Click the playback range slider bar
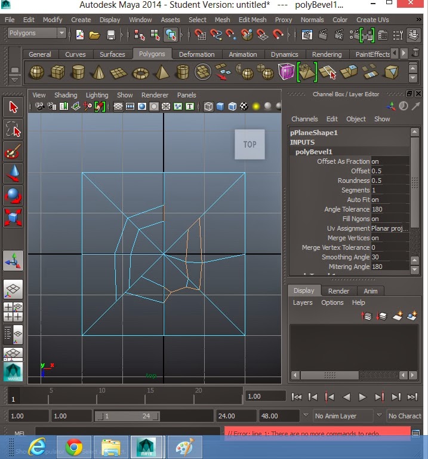The width and height of the screenshot is (428, 459). [x=127, y=416]
